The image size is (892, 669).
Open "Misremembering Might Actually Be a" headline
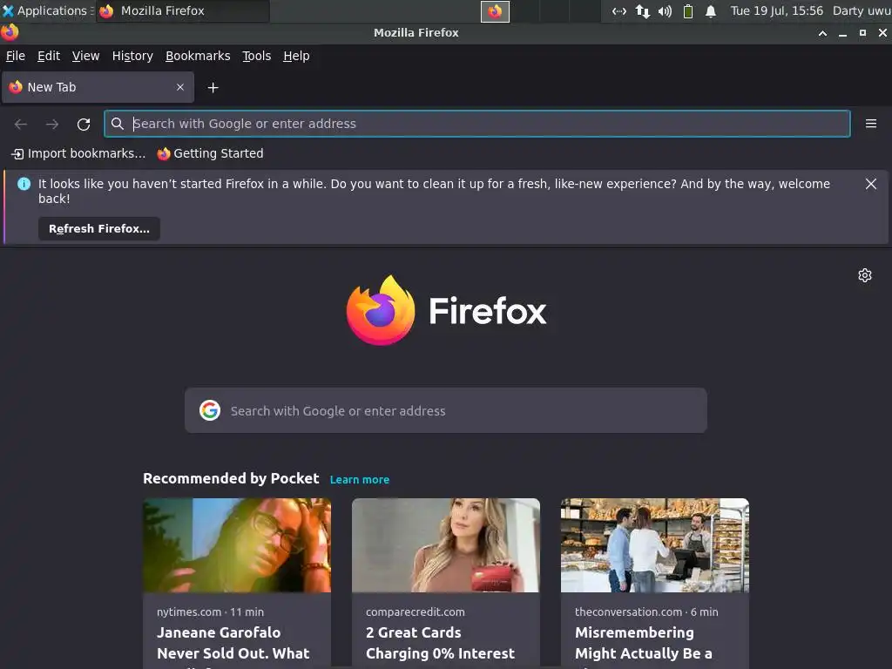(x=644, y=644)
